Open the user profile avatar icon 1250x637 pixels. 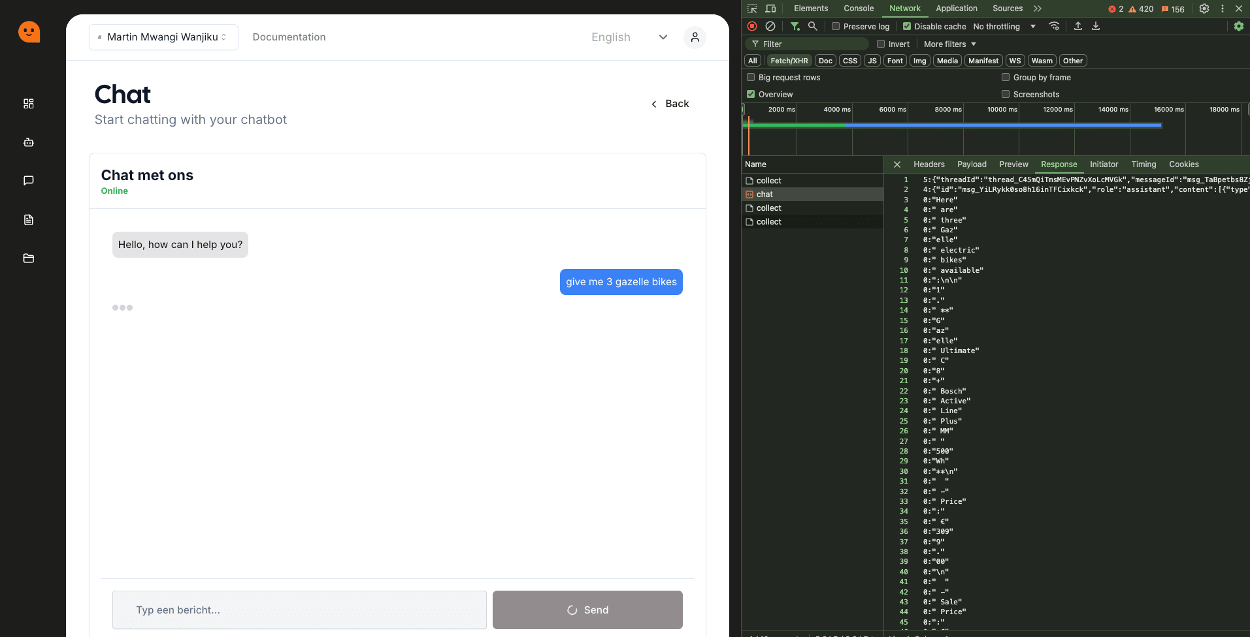click(695, 37)
